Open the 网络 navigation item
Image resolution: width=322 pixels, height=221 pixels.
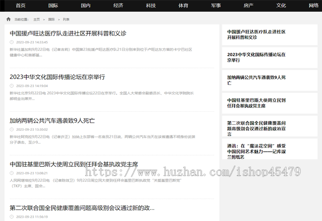click(x=314, y=6)
